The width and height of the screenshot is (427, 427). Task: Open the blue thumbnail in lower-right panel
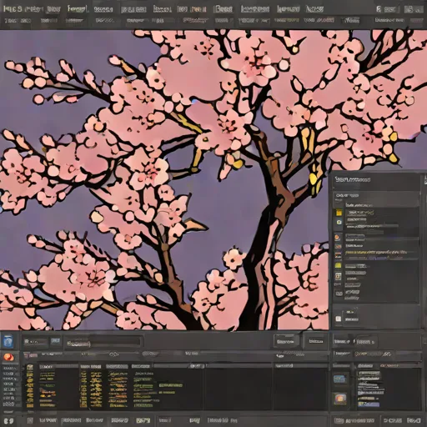pos(339,379)
